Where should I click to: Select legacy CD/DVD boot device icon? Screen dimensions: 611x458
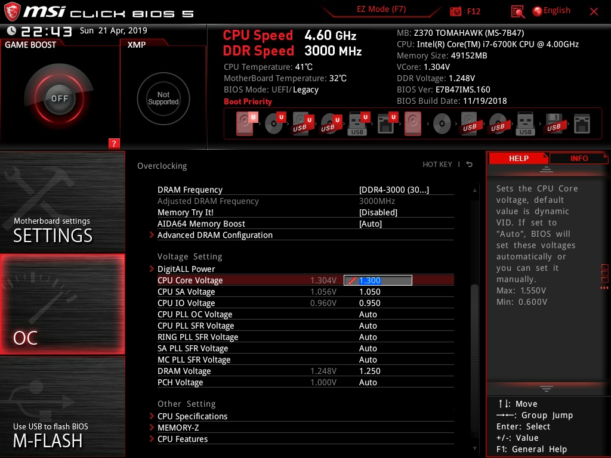pyautogui.click(x=442, y=124)
